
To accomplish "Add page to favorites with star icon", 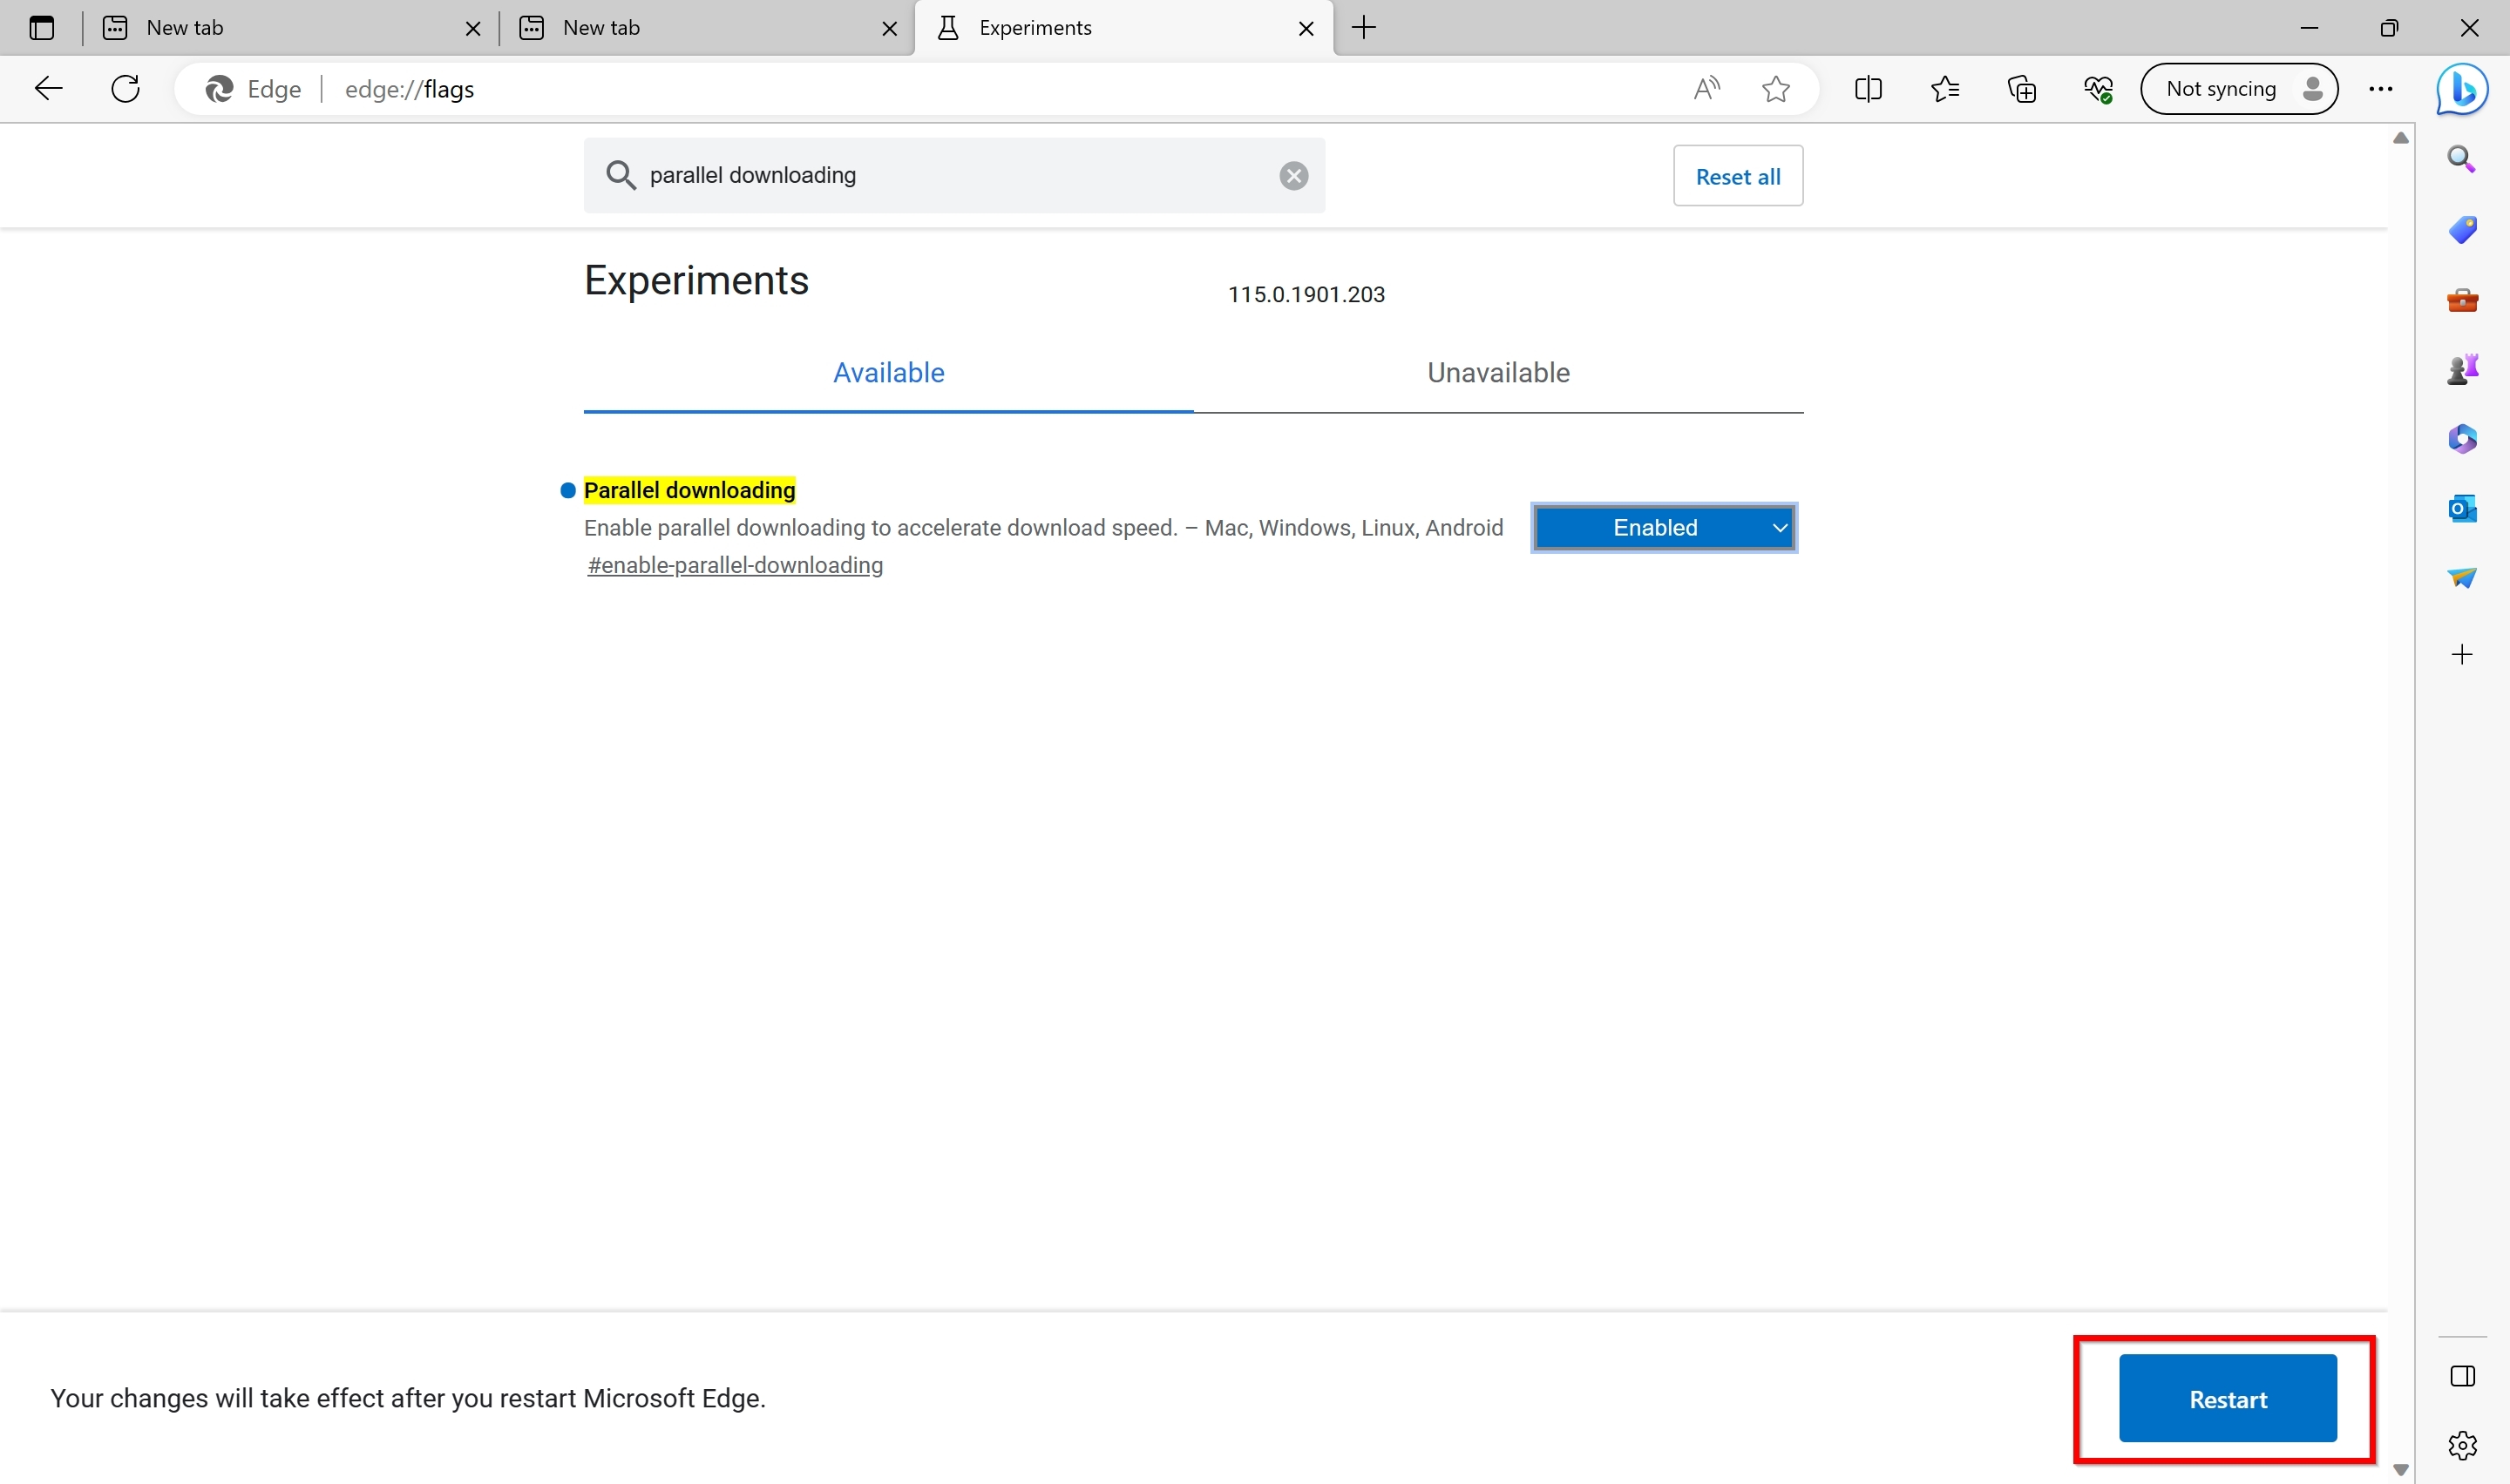I will (1775, 89).
